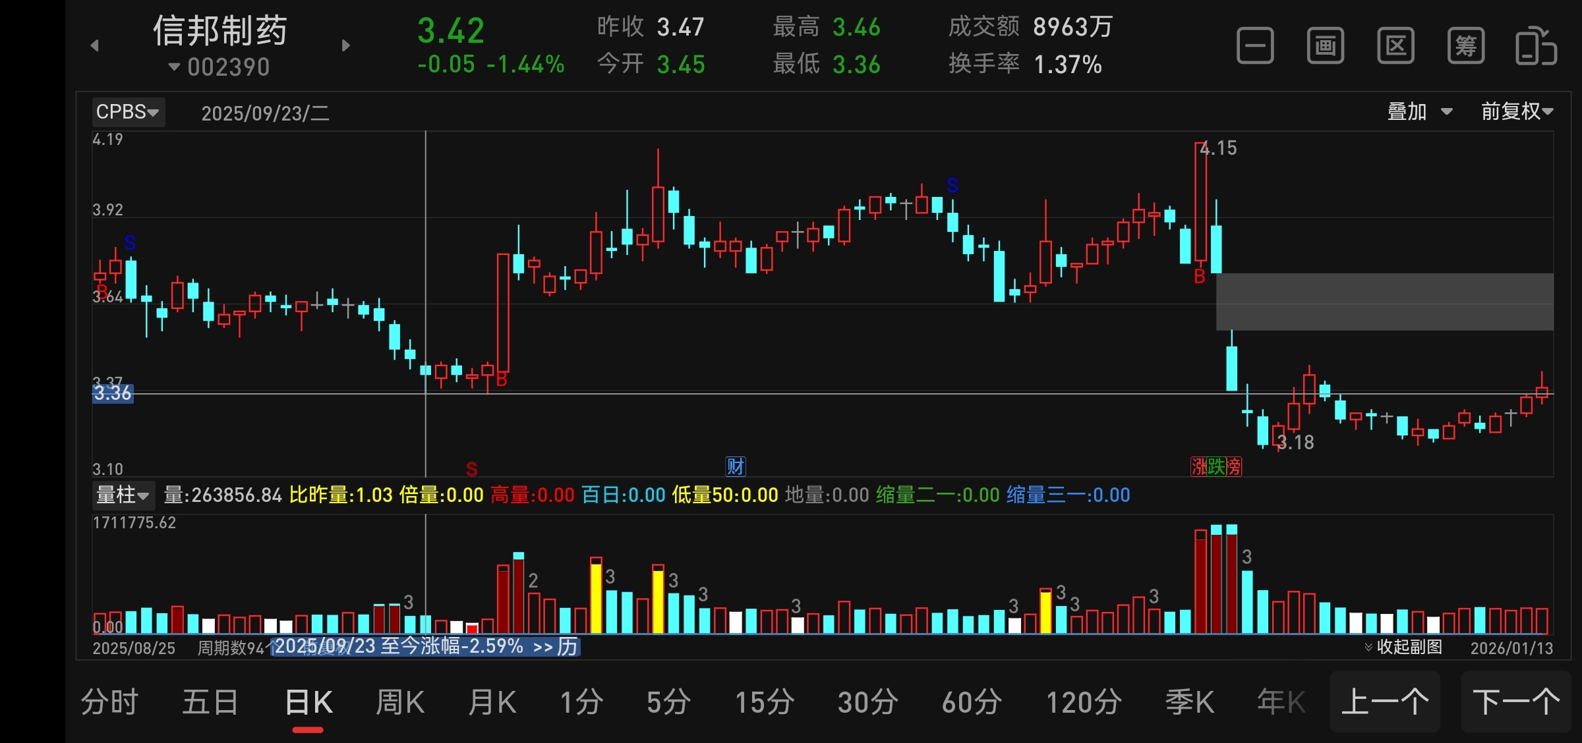Collapse sub-chart via 收起副图

pos(1403,647)
